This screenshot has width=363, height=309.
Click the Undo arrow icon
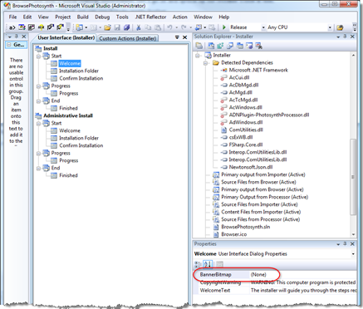pos(169,27)
